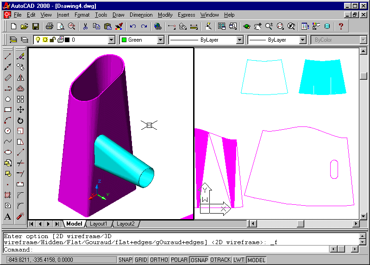
Task: Undo the last action
Action: pyautogui.click(x=133, y=26)
